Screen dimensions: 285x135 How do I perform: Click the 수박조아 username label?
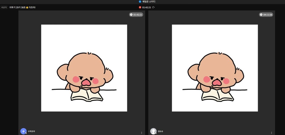[x=31, y=131]
